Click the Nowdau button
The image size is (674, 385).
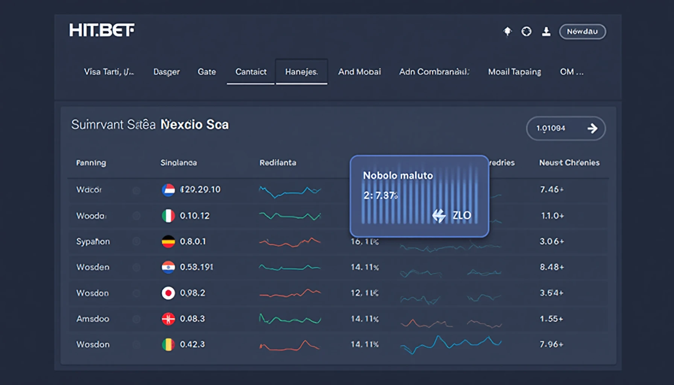[582, 32]
